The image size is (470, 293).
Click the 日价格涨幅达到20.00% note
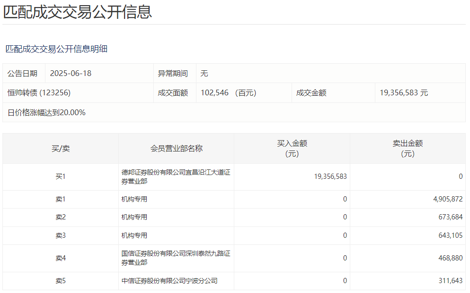[x=46, y=112]
